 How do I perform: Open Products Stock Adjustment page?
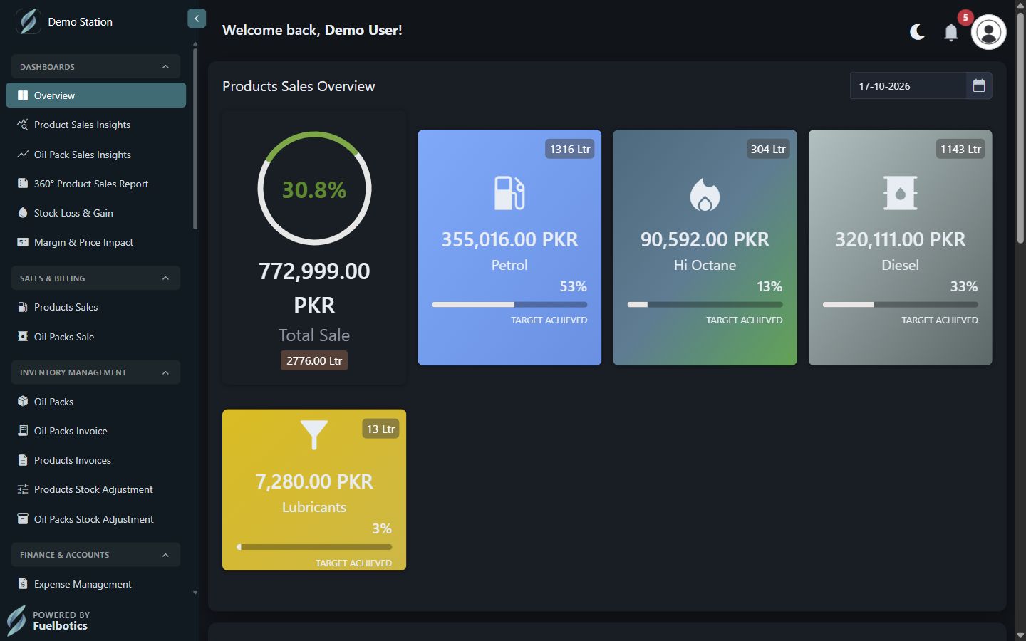click(x=95, y=489)
